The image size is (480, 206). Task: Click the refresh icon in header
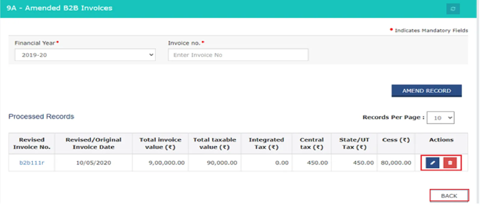click(453, 9)
